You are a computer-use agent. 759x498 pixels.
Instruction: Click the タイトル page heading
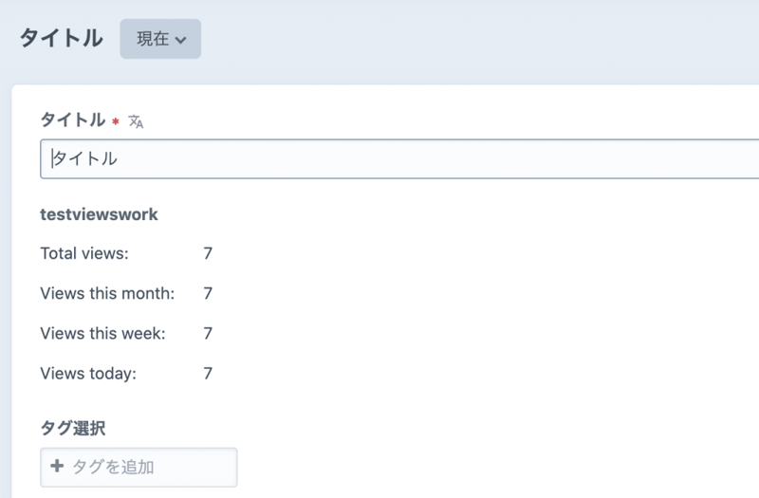point(61,39)
